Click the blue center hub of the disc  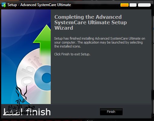point(47,78)
